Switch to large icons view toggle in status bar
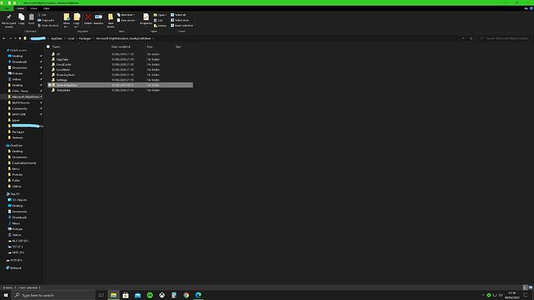The image size is (534, 300). point(530,288)
